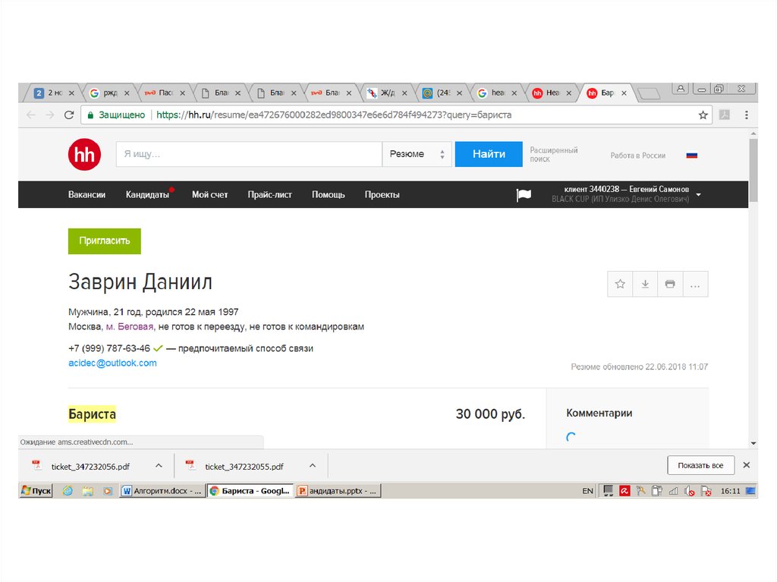The width and height of the screenshot is (777, 582).
Task: Open the Chrome user profile icon
Action: [x=681, y=89]
